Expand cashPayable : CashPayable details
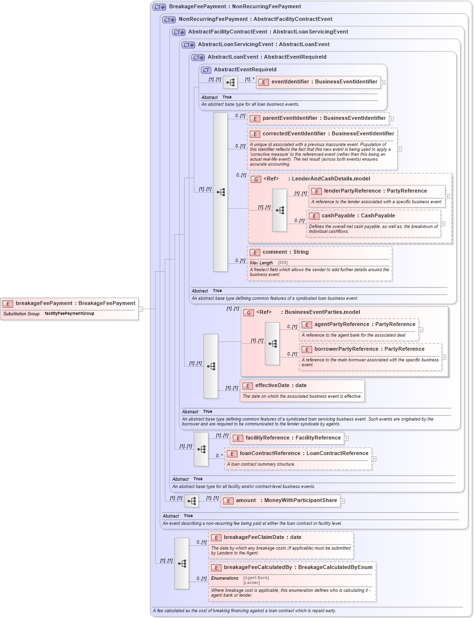The image size is (474, 618). (442, 224)
